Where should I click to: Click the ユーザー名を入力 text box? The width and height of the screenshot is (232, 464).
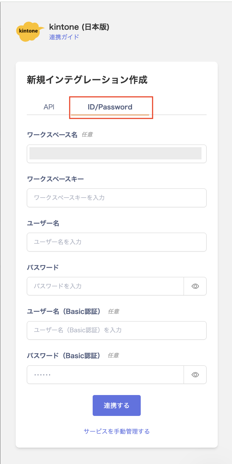click(116, 242)
